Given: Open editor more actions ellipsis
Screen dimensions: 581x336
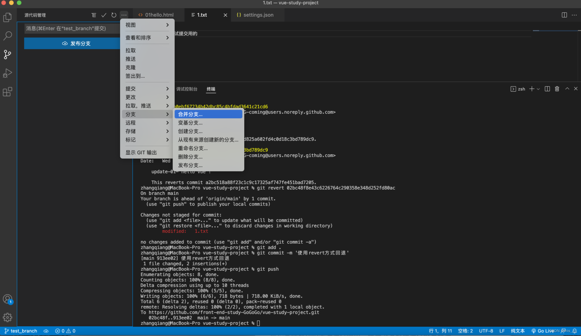Looking at the screenshot, I should (x=574, y=15).
